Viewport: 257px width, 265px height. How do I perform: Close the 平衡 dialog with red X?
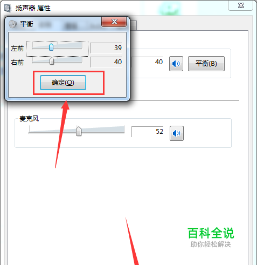click(x=114, y=22)
